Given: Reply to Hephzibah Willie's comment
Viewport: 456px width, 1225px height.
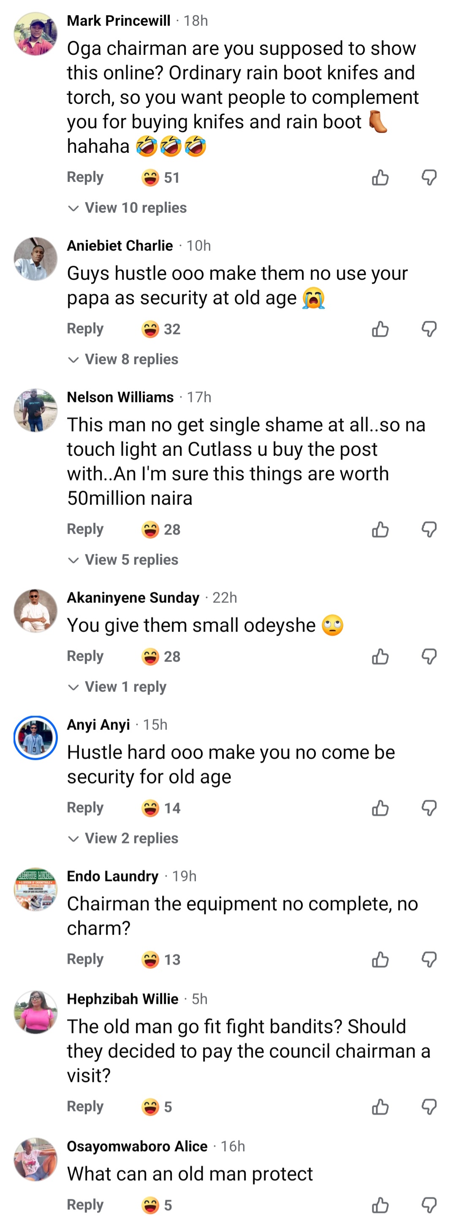Looking at the screenshot, I should 85,1106.
